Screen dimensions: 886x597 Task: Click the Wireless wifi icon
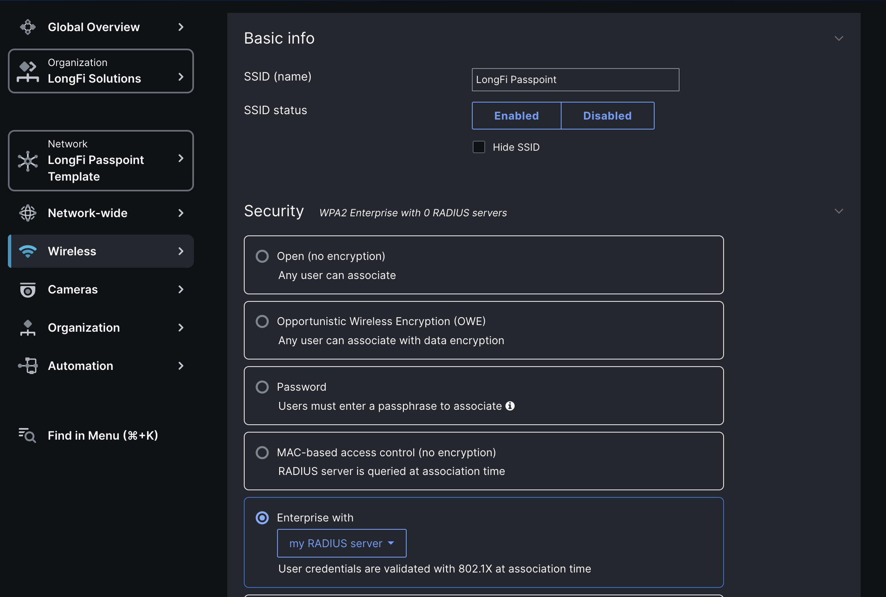click(x=28, y=251)
